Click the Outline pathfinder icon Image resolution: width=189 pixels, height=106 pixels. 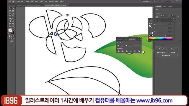coord(135,51)
